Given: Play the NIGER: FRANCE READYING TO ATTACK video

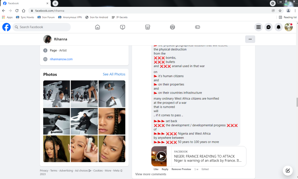Looking at the screenshot, I should 161,156.
